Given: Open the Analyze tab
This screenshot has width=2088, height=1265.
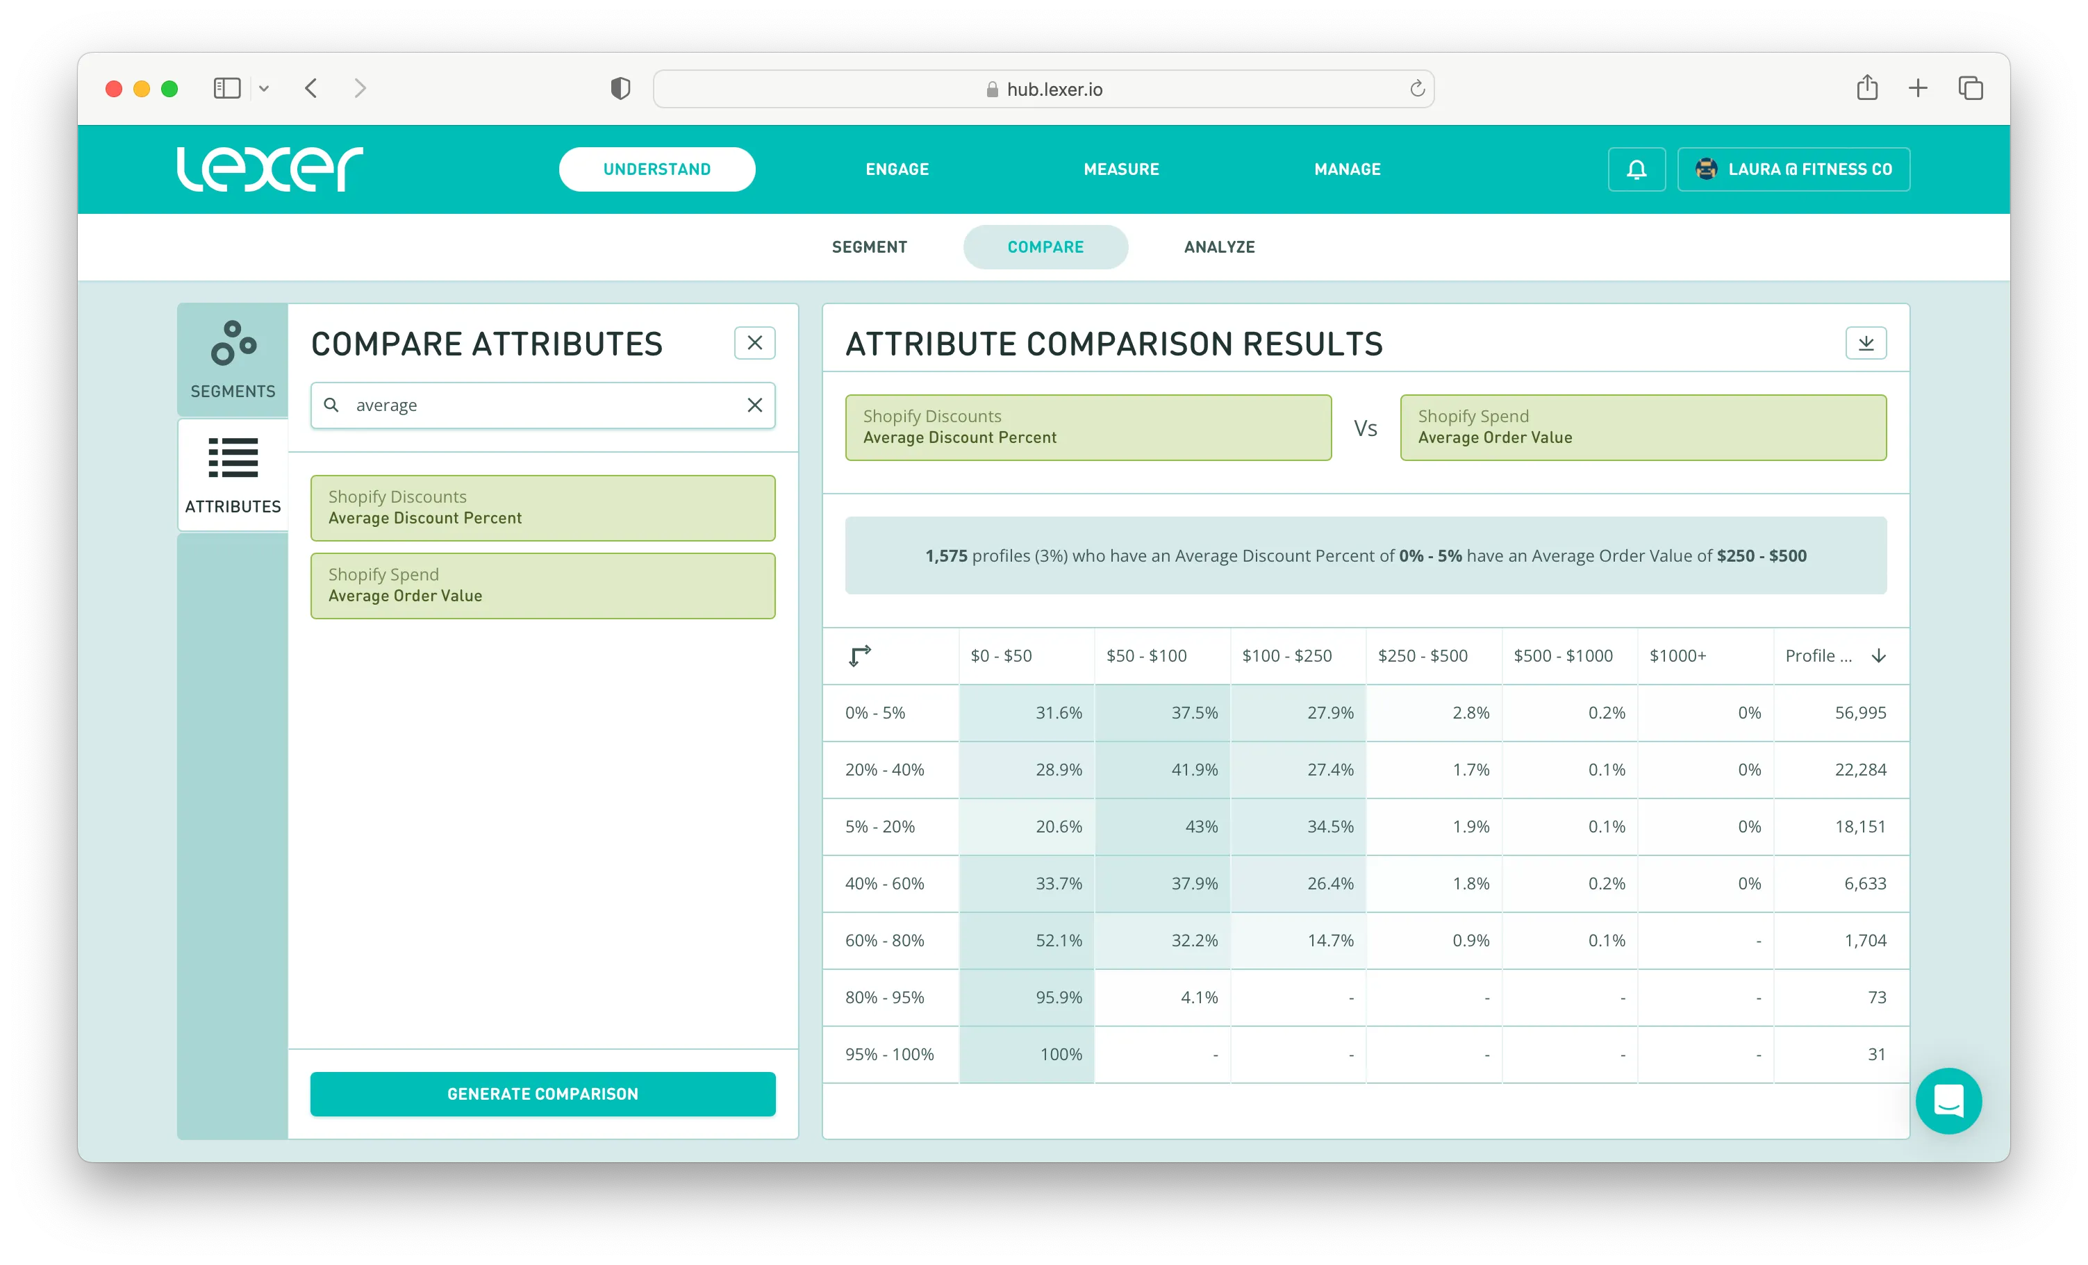Looking at the screenshot, I should pyautogui.click(x=1218, y=247).
